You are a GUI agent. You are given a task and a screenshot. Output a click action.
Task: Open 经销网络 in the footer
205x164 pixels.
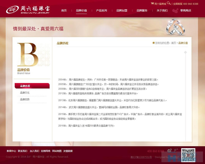pyautogui.click(x=46, y=151)
